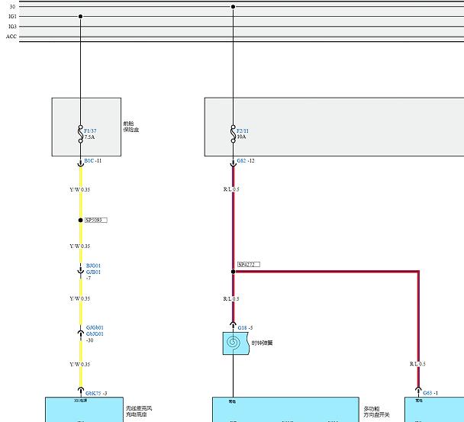Click Y/W 0.35 label just below B1C
This screenshot has height=422, width=464.
tap(80, 189)
